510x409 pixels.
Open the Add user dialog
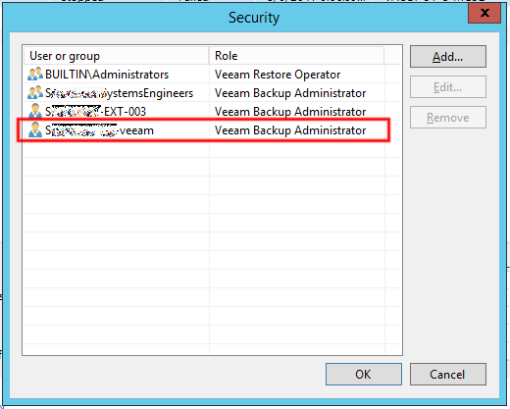click(x=448, y=57)
